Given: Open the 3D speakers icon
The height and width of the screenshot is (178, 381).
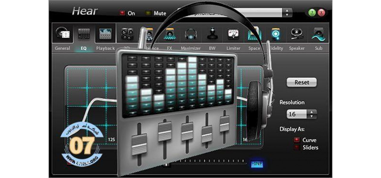Looking at the screenshot, I should click(x=127, y=34).
